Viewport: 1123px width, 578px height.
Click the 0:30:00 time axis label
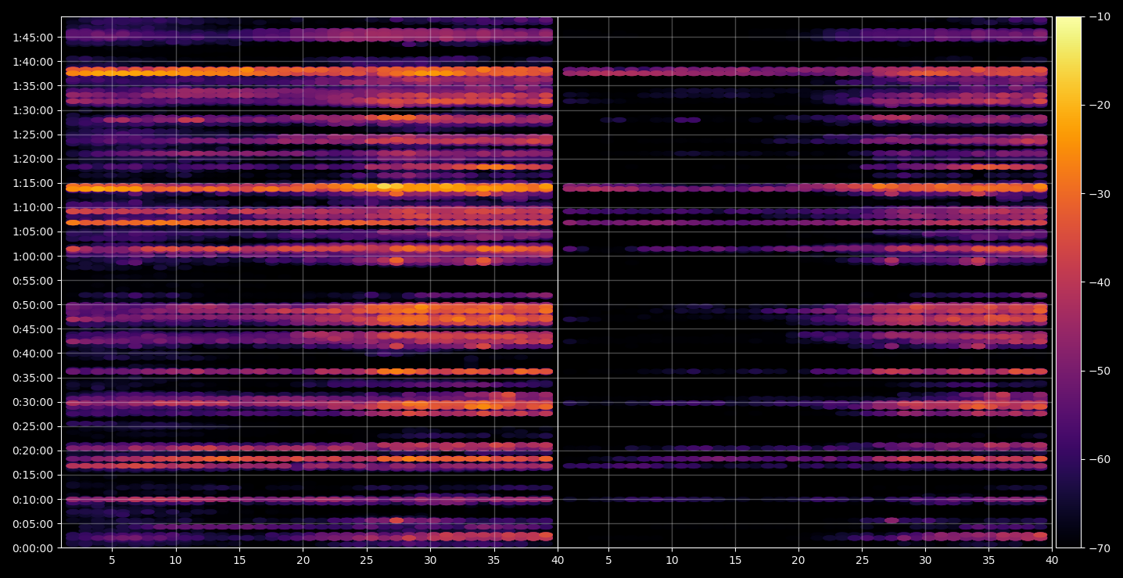point(33,402)
